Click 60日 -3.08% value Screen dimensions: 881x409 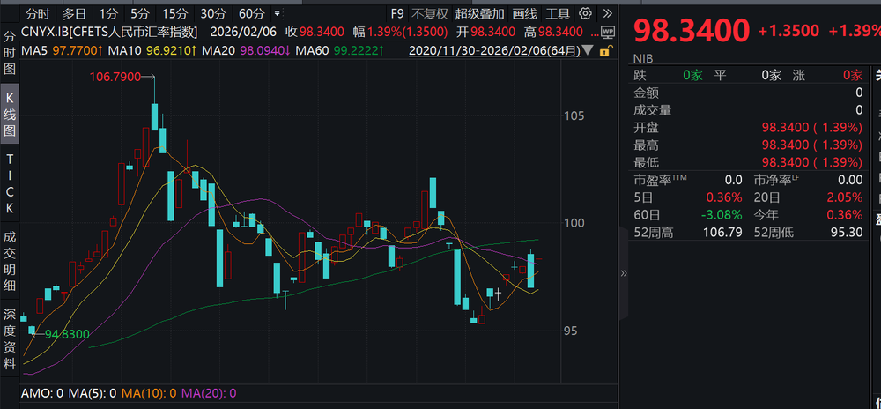coord(722,214)
